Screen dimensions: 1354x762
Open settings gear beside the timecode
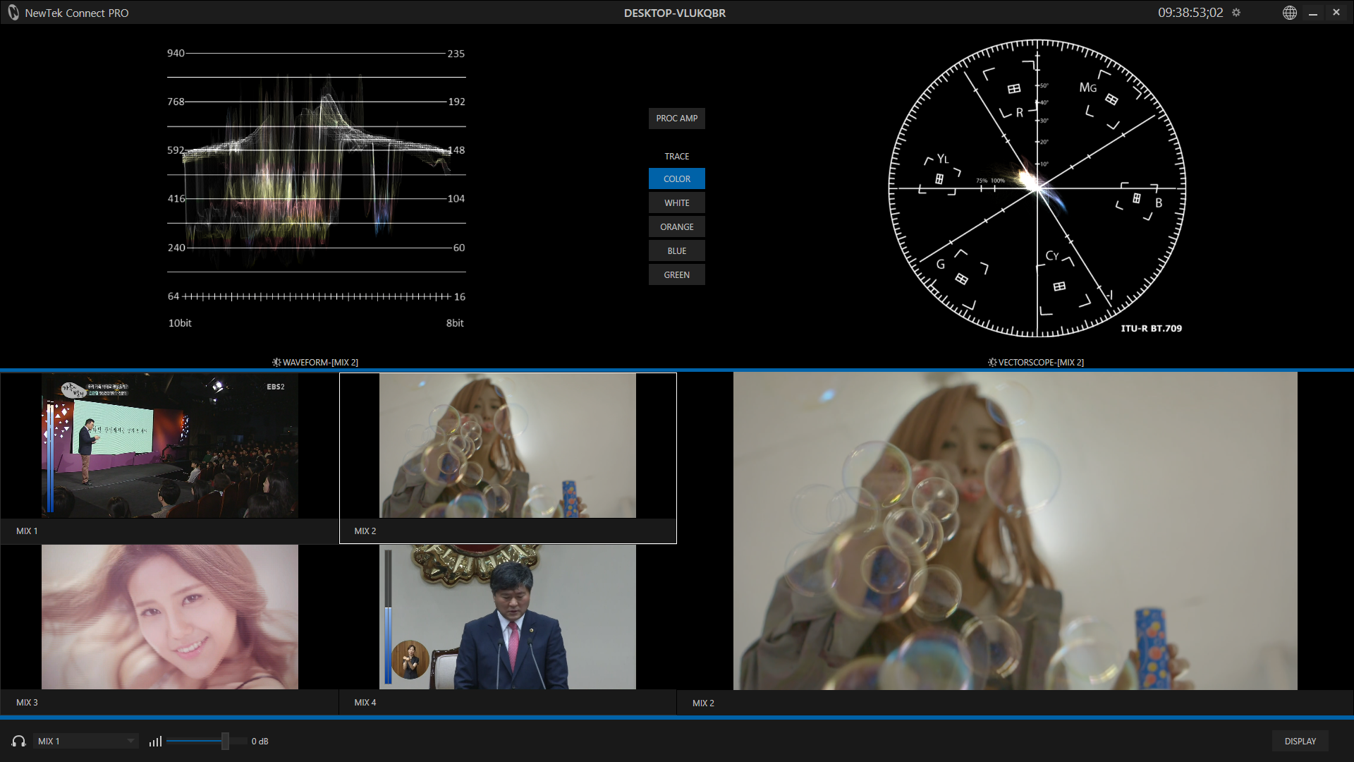1236,13
